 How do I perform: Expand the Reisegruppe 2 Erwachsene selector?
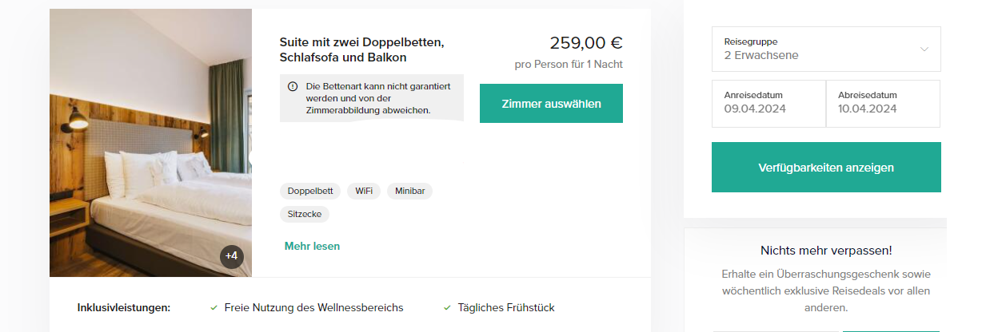pos(826,49)
